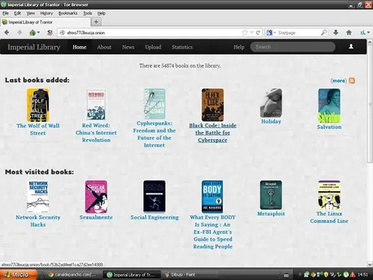Click the user account icon in navbar
The width and height of the screenshot is (373, 280).
pos(351,47)
